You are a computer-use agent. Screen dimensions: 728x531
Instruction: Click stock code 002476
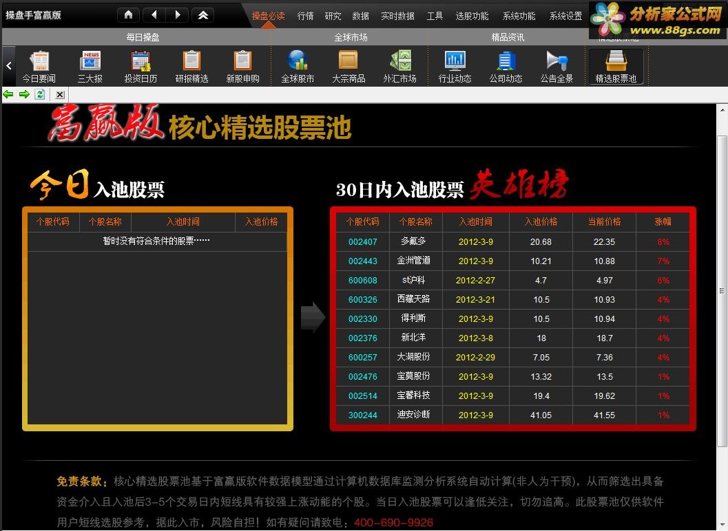362,376
